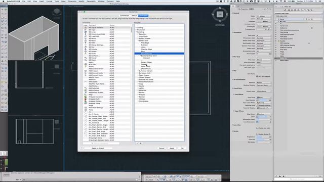Click the Analysis Curvature command icon
324x182 pixels.
tap(86, 97)
